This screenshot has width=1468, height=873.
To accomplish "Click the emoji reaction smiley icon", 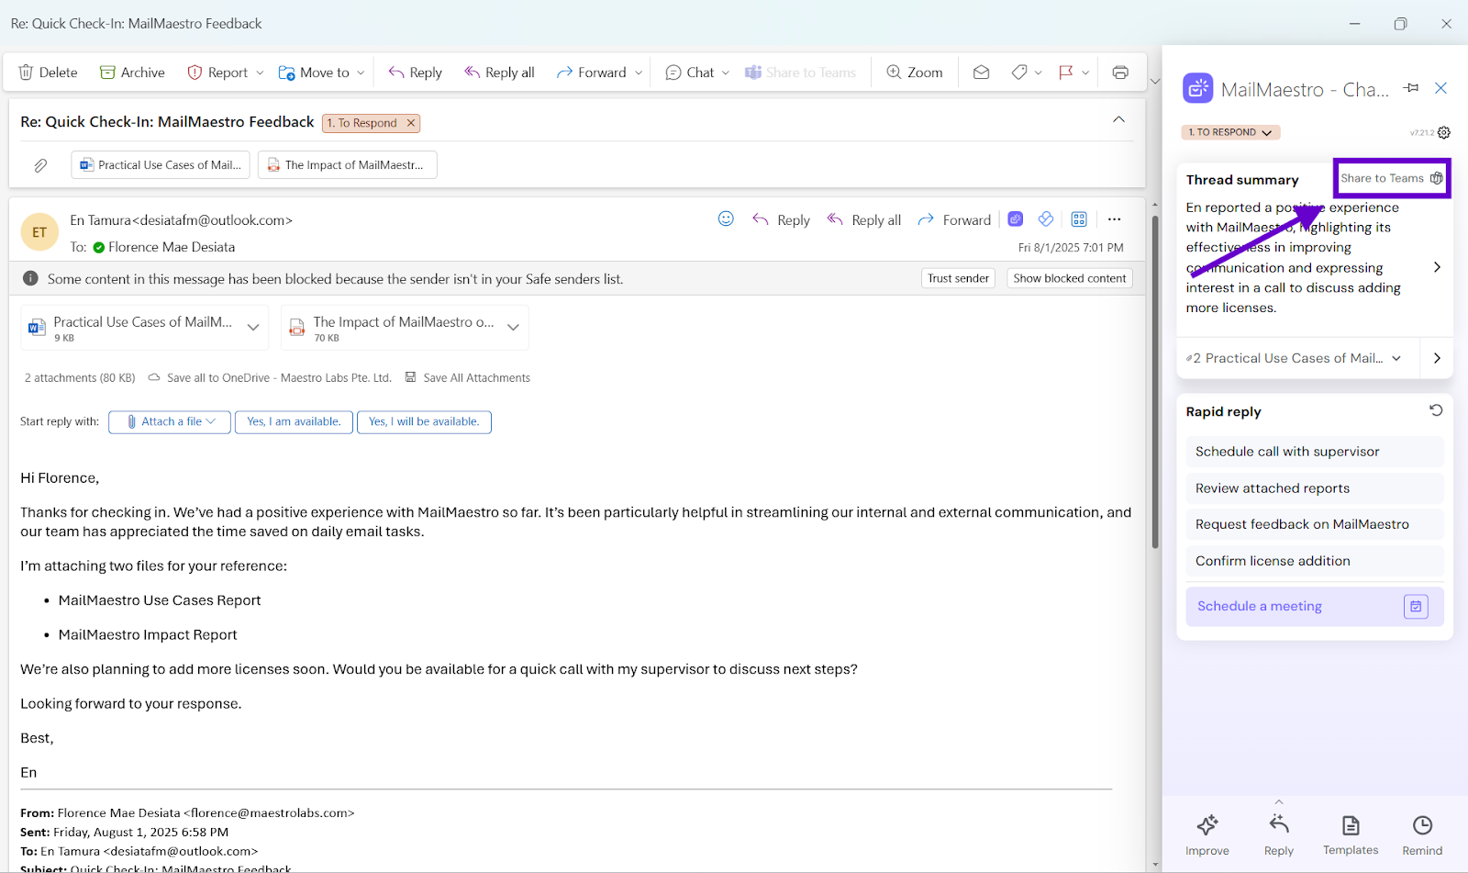I will (x=726, y=218).
